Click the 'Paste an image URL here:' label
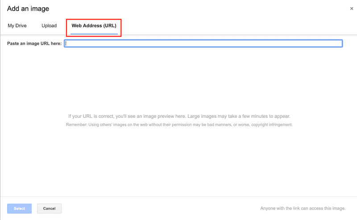The height and width of the screenshot is (220, 357). click(34, 43)
